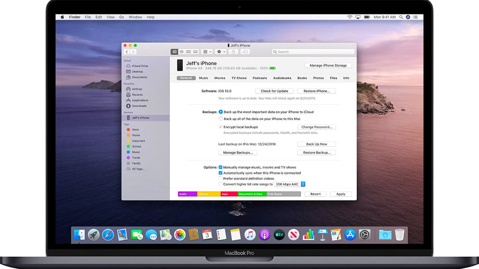Select back up to iCloud radio option
479x269 pixels.
[x=221, y=112]
